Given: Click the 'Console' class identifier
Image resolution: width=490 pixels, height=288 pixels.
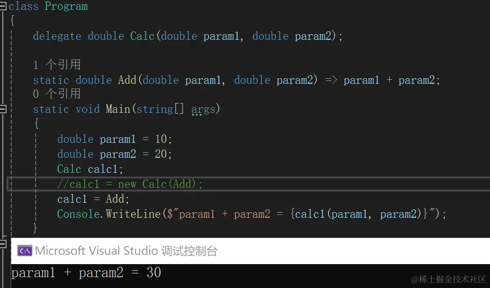Looking at the screenshot, I should point(78,214).
